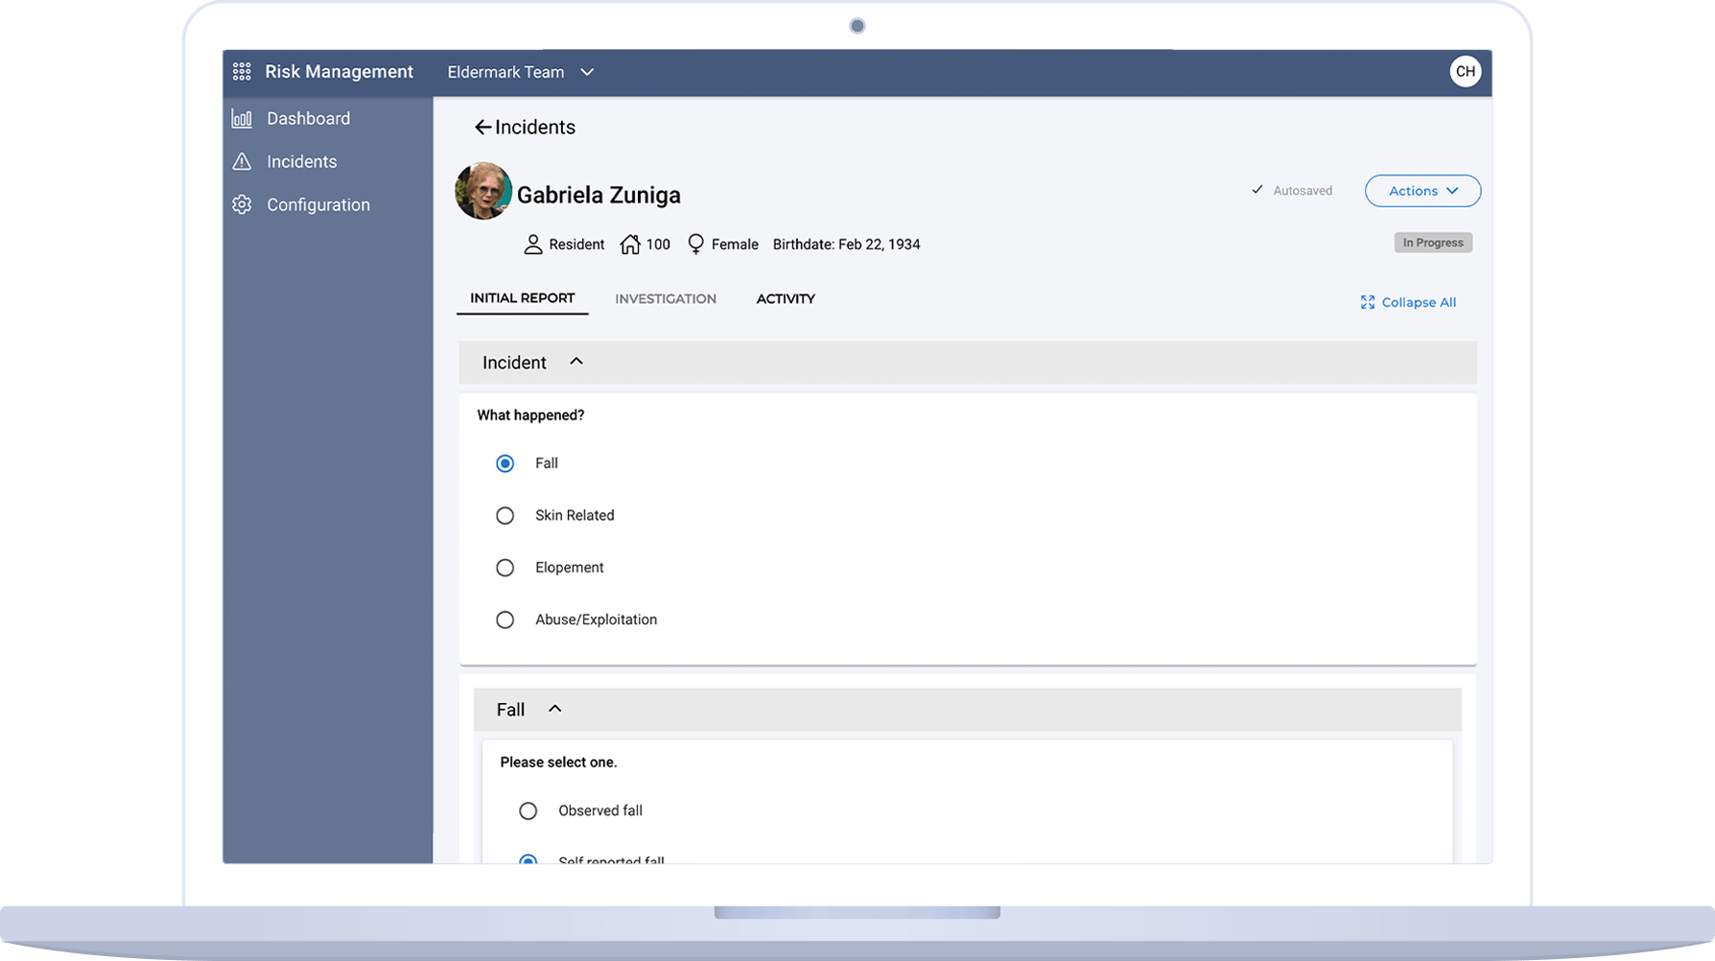The width and height of the screenshot is (1715, 961).
Task: Click the Configuration gear icon
Action: click(242, 205)
